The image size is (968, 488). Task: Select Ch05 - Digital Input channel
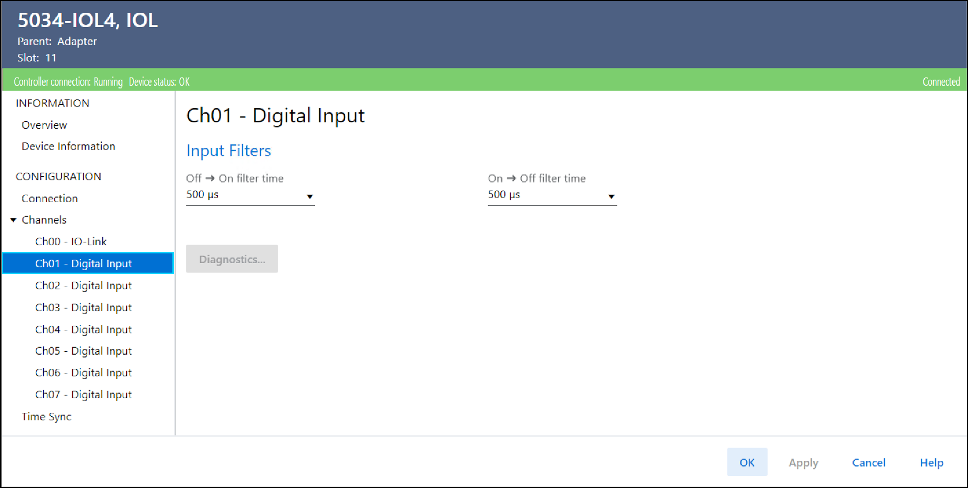pyautogui.click(x=83, y=351)
